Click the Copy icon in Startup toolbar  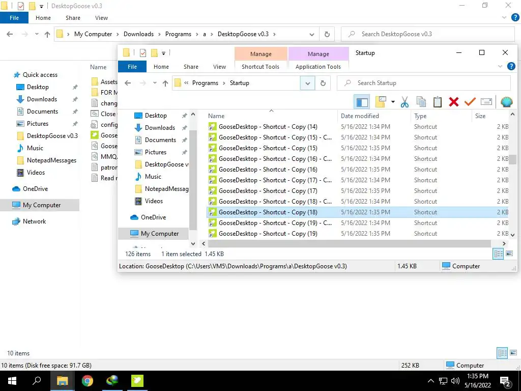point(421,102)
